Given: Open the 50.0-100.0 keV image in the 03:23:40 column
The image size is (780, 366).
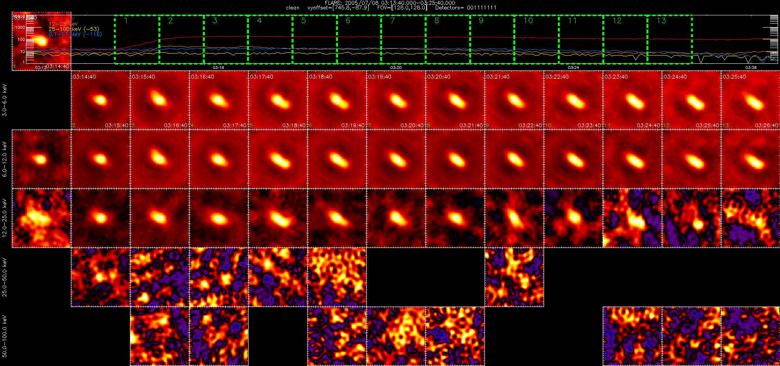Looking at the screenshot, I should 632,336.
